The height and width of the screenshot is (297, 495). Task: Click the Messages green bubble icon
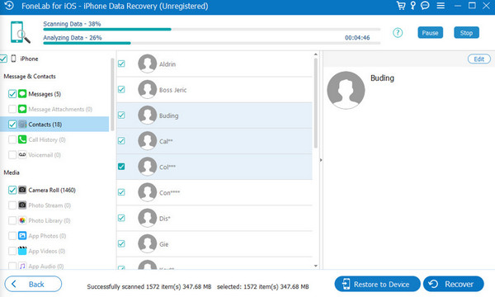point(22,94)
